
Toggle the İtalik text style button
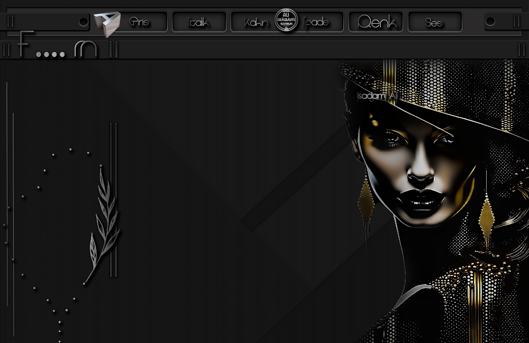click(199, 22)
